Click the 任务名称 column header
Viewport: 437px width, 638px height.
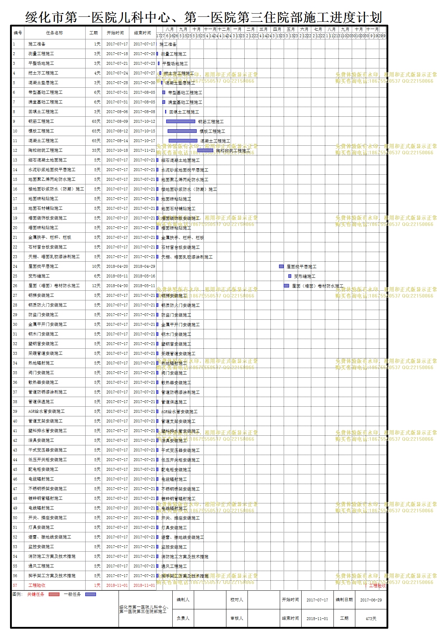click(x=54, y=33)
